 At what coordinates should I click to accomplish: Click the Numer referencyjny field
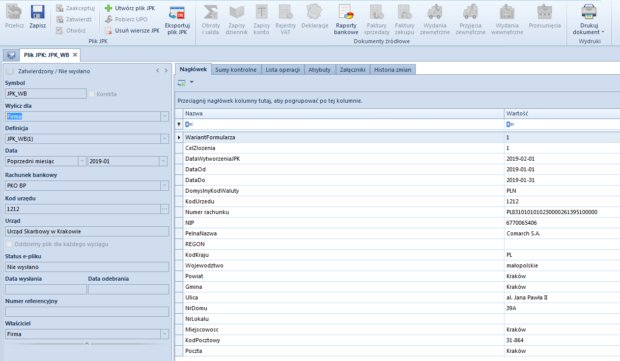[87, 312]
